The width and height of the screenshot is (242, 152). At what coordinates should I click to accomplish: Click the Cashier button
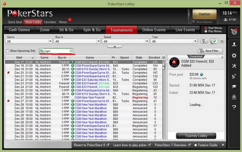click(204, 14)
